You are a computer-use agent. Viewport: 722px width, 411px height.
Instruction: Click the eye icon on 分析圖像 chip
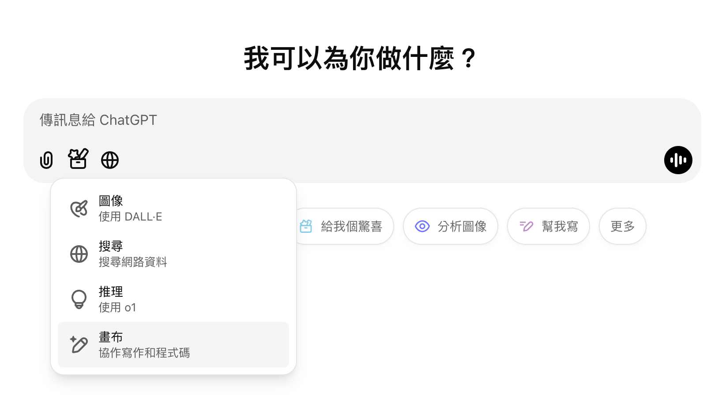tap(422, 226)
